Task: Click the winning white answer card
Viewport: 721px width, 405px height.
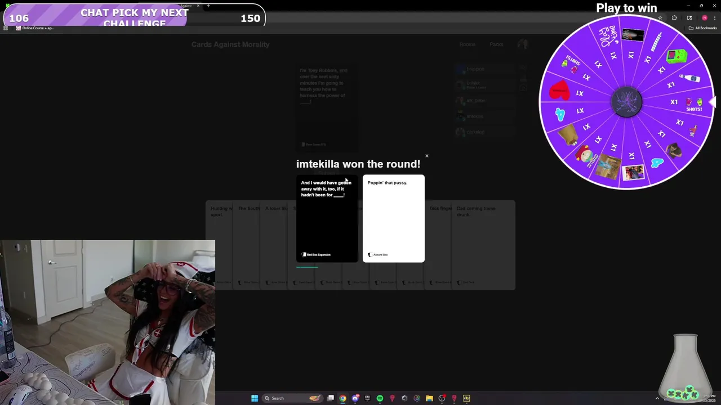Action: point(393,218)
